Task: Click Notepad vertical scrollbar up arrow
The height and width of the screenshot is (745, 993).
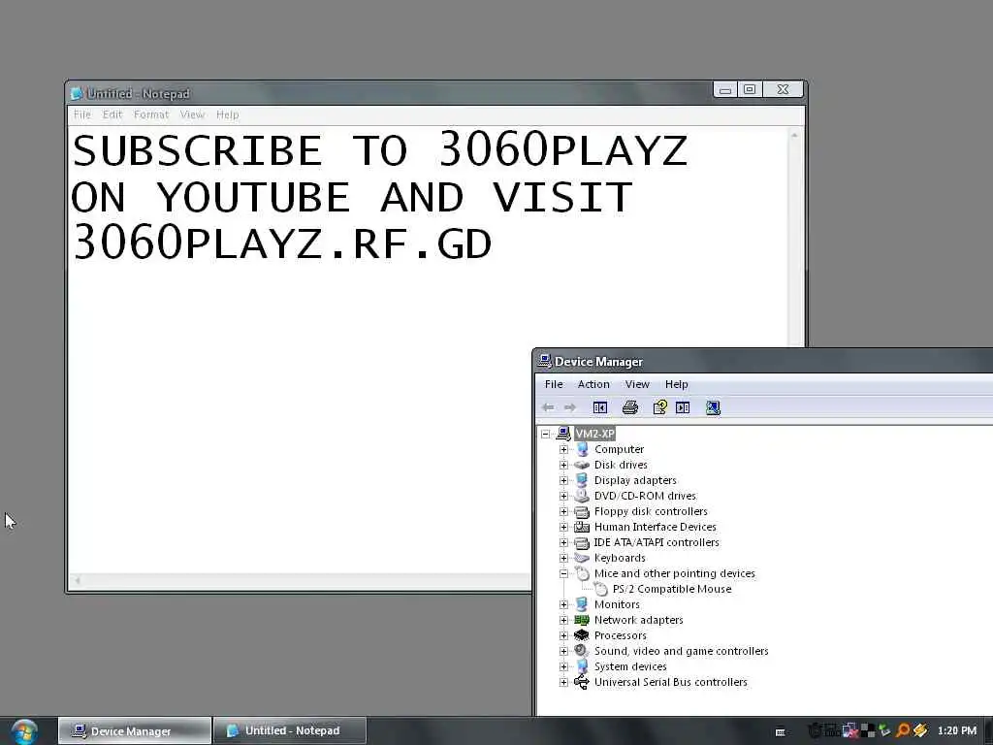Action: click(794, 135)
